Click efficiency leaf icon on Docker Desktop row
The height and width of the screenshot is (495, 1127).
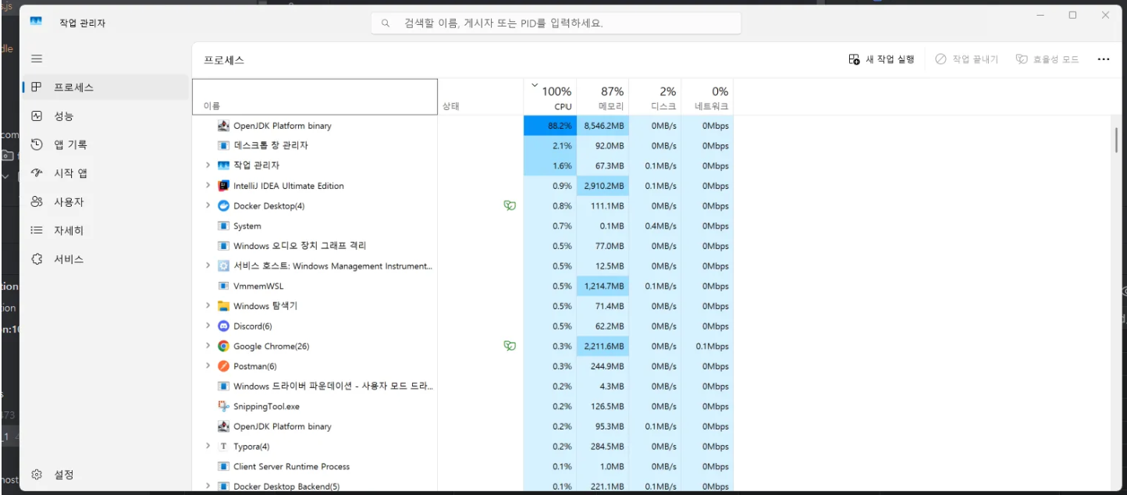pyautogui.click(x=510, y=206)
